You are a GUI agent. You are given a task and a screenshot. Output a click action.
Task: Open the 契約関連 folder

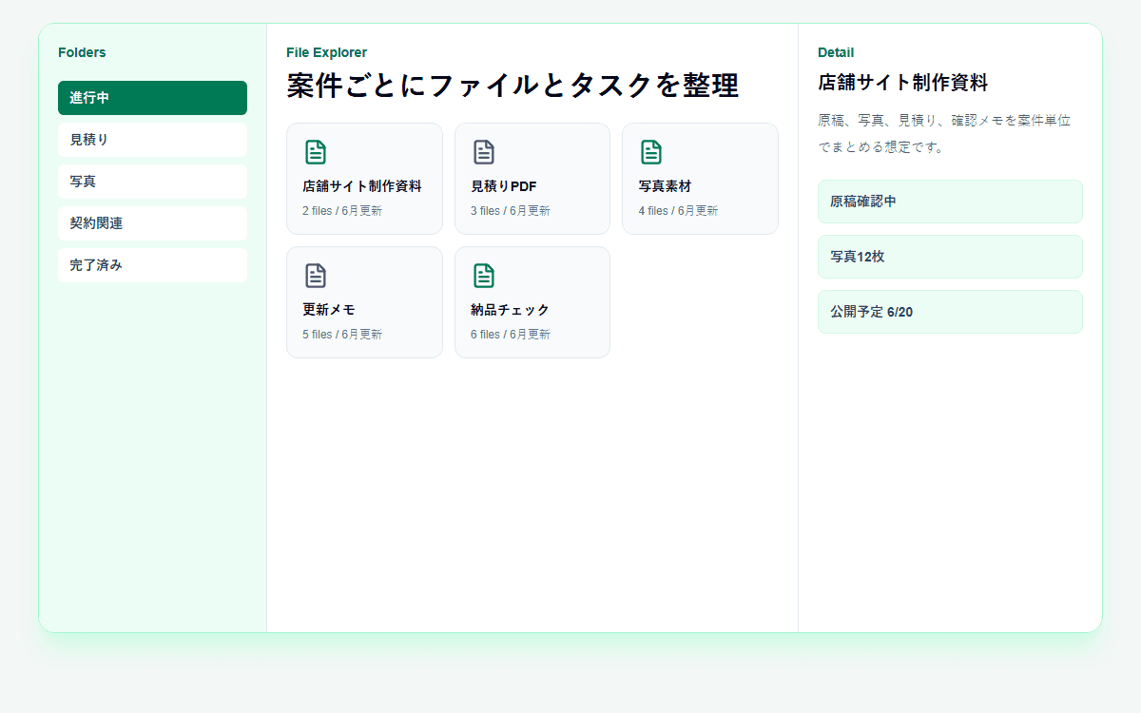click(152, 223)
